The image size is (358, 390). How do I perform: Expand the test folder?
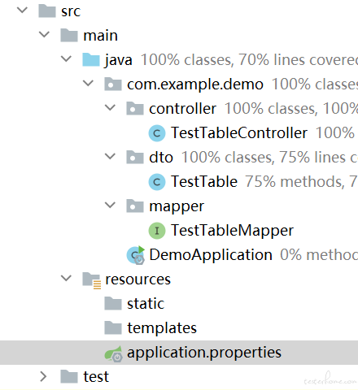coord(43,376)
